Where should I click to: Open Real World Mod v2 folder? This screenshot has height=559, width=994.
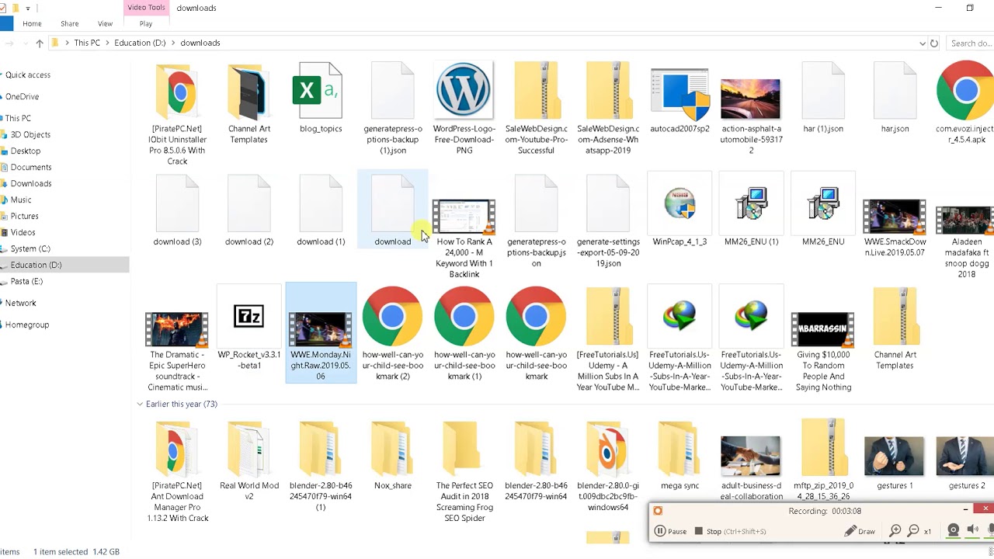(249, 460)
